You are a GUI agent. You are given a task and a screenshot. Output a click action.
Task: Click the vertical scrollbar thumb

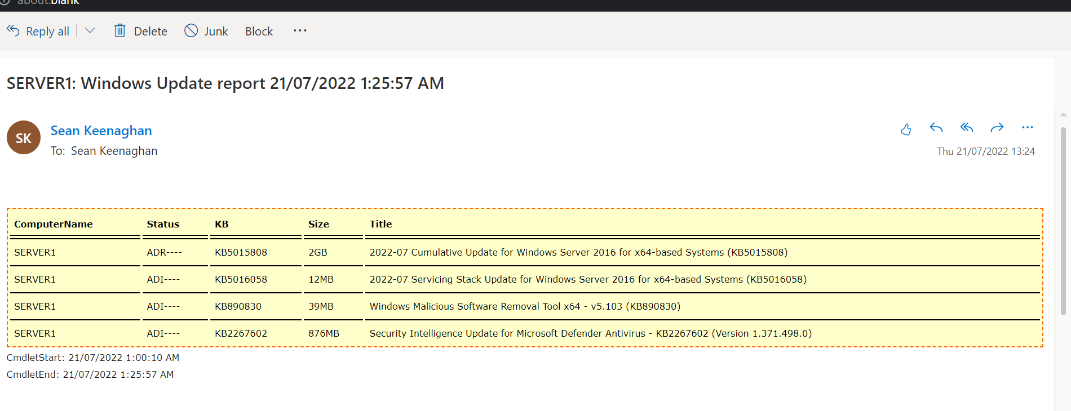[x=1063, y=220]
